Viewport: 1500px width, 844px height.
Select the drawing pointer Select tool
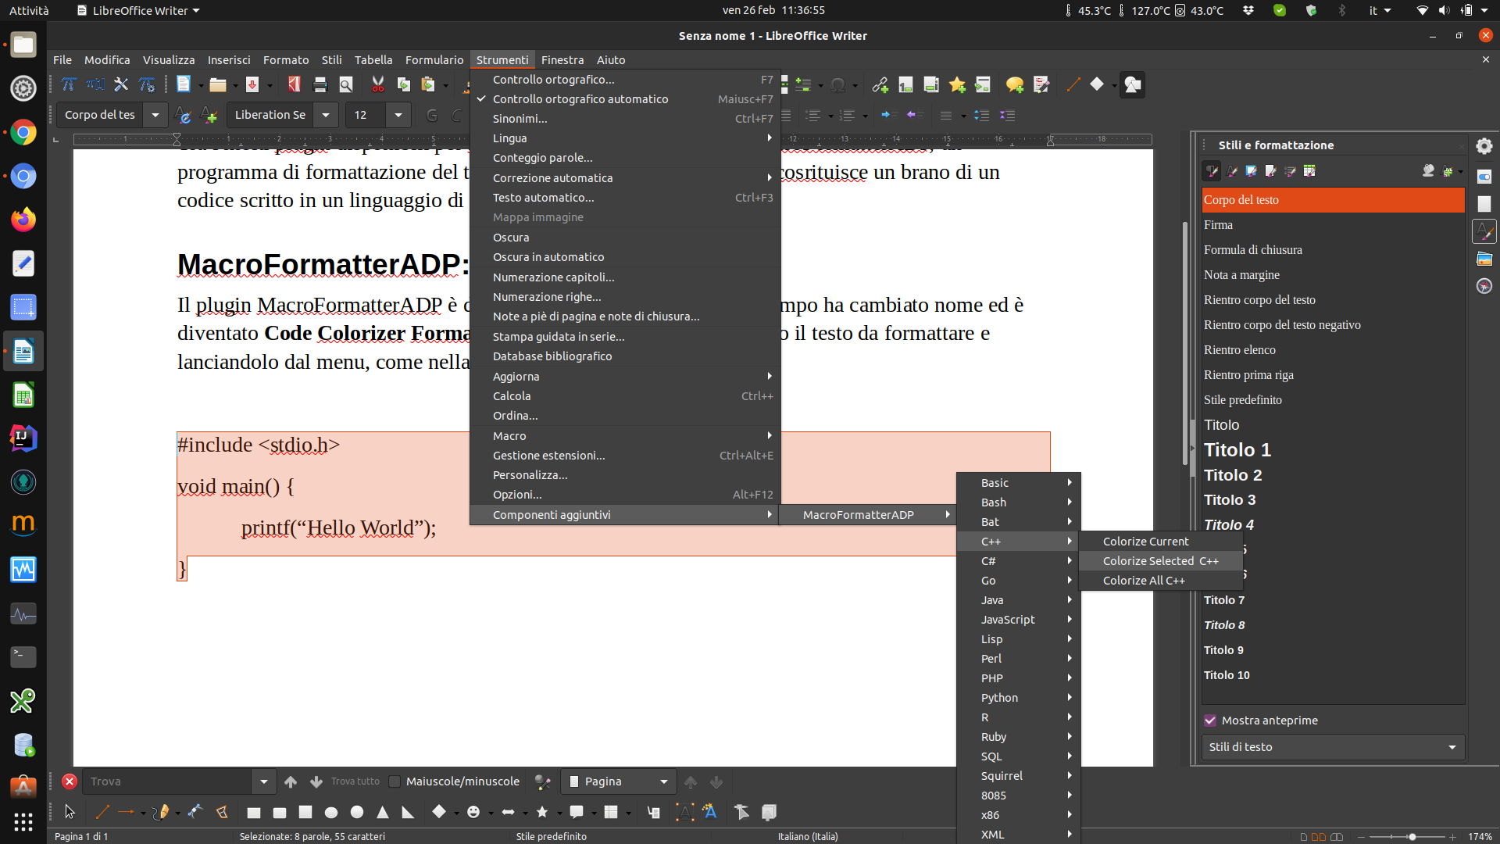[70, 812]
